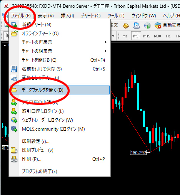Toggle the 自動売買 AutoTrading button

[167, 25]
